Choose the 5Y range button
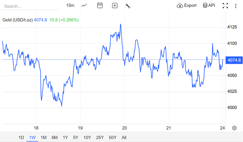 click(x=76, y=138)
